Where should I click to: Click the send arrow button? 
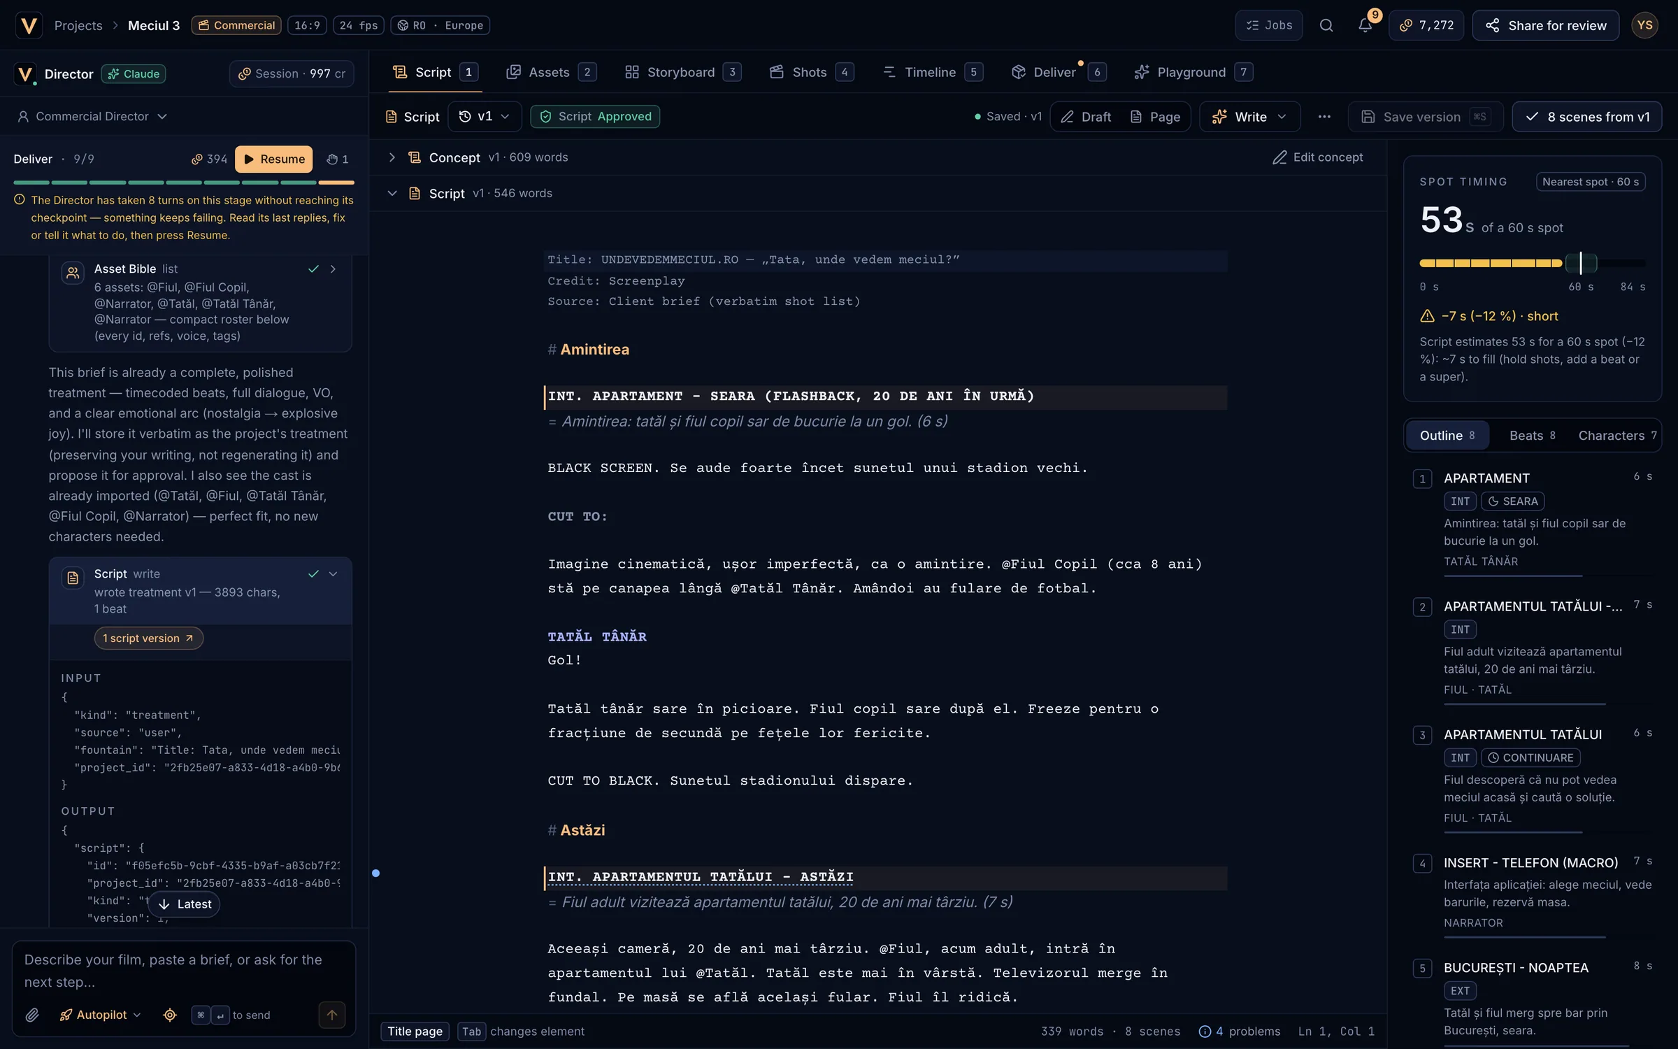(x=332, y=1015)
